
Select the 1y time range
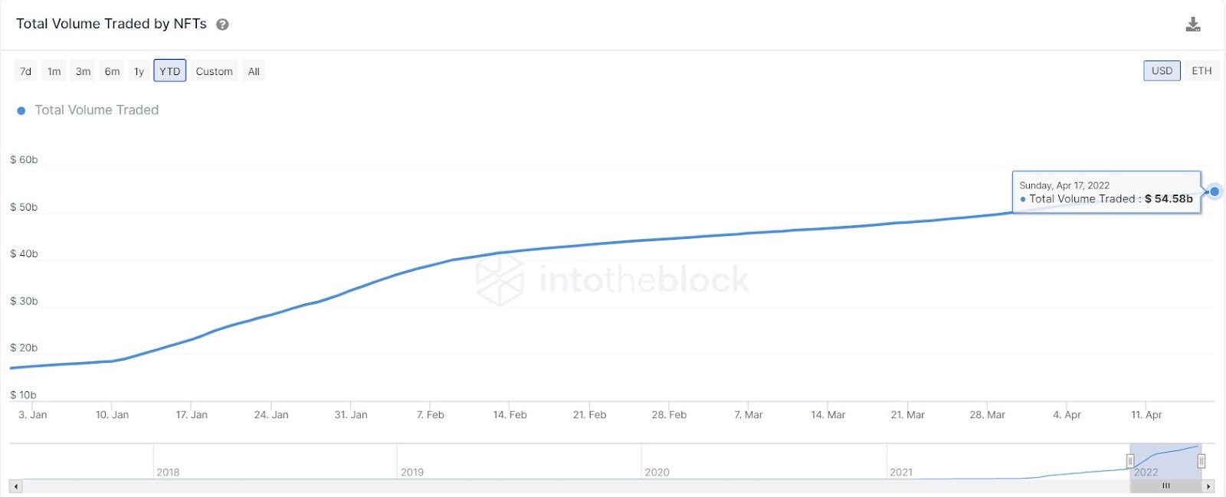click(139, 71)
